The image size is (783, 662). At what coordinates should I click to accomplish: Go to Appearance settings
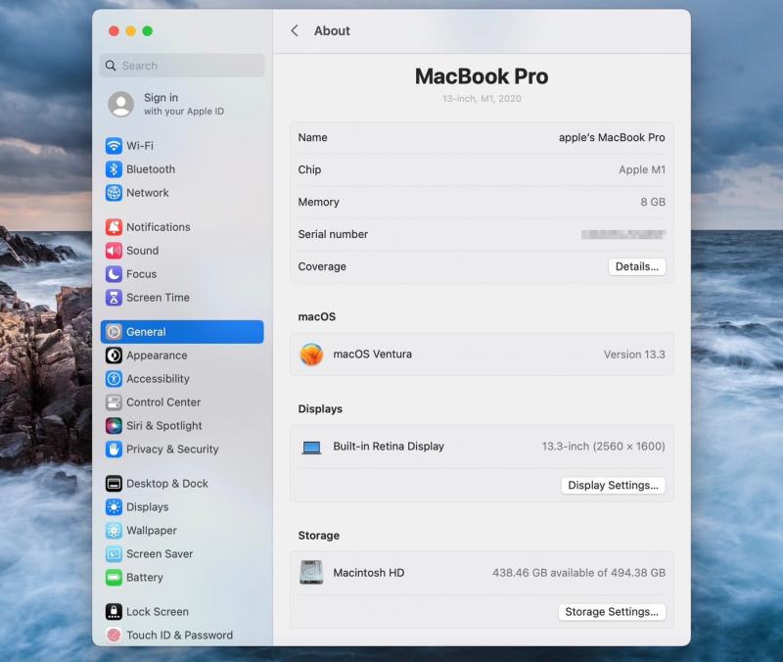point(182,355)
